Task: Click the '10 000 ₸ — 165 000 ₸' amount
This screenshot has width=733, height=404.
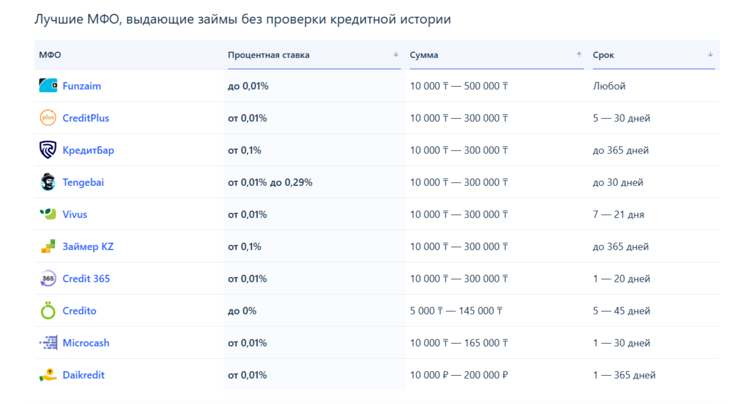Action: [459, 343]
